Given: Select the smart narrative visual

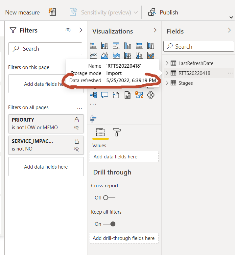Looking at the screenshot, I should pos(116,95).
